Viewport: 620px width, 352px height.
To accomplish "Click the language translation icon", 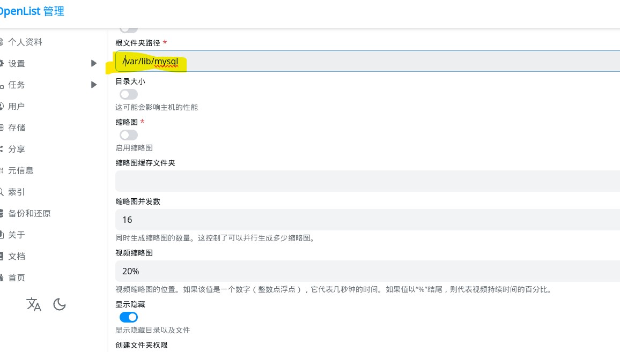I will click(x=34, y=305).
